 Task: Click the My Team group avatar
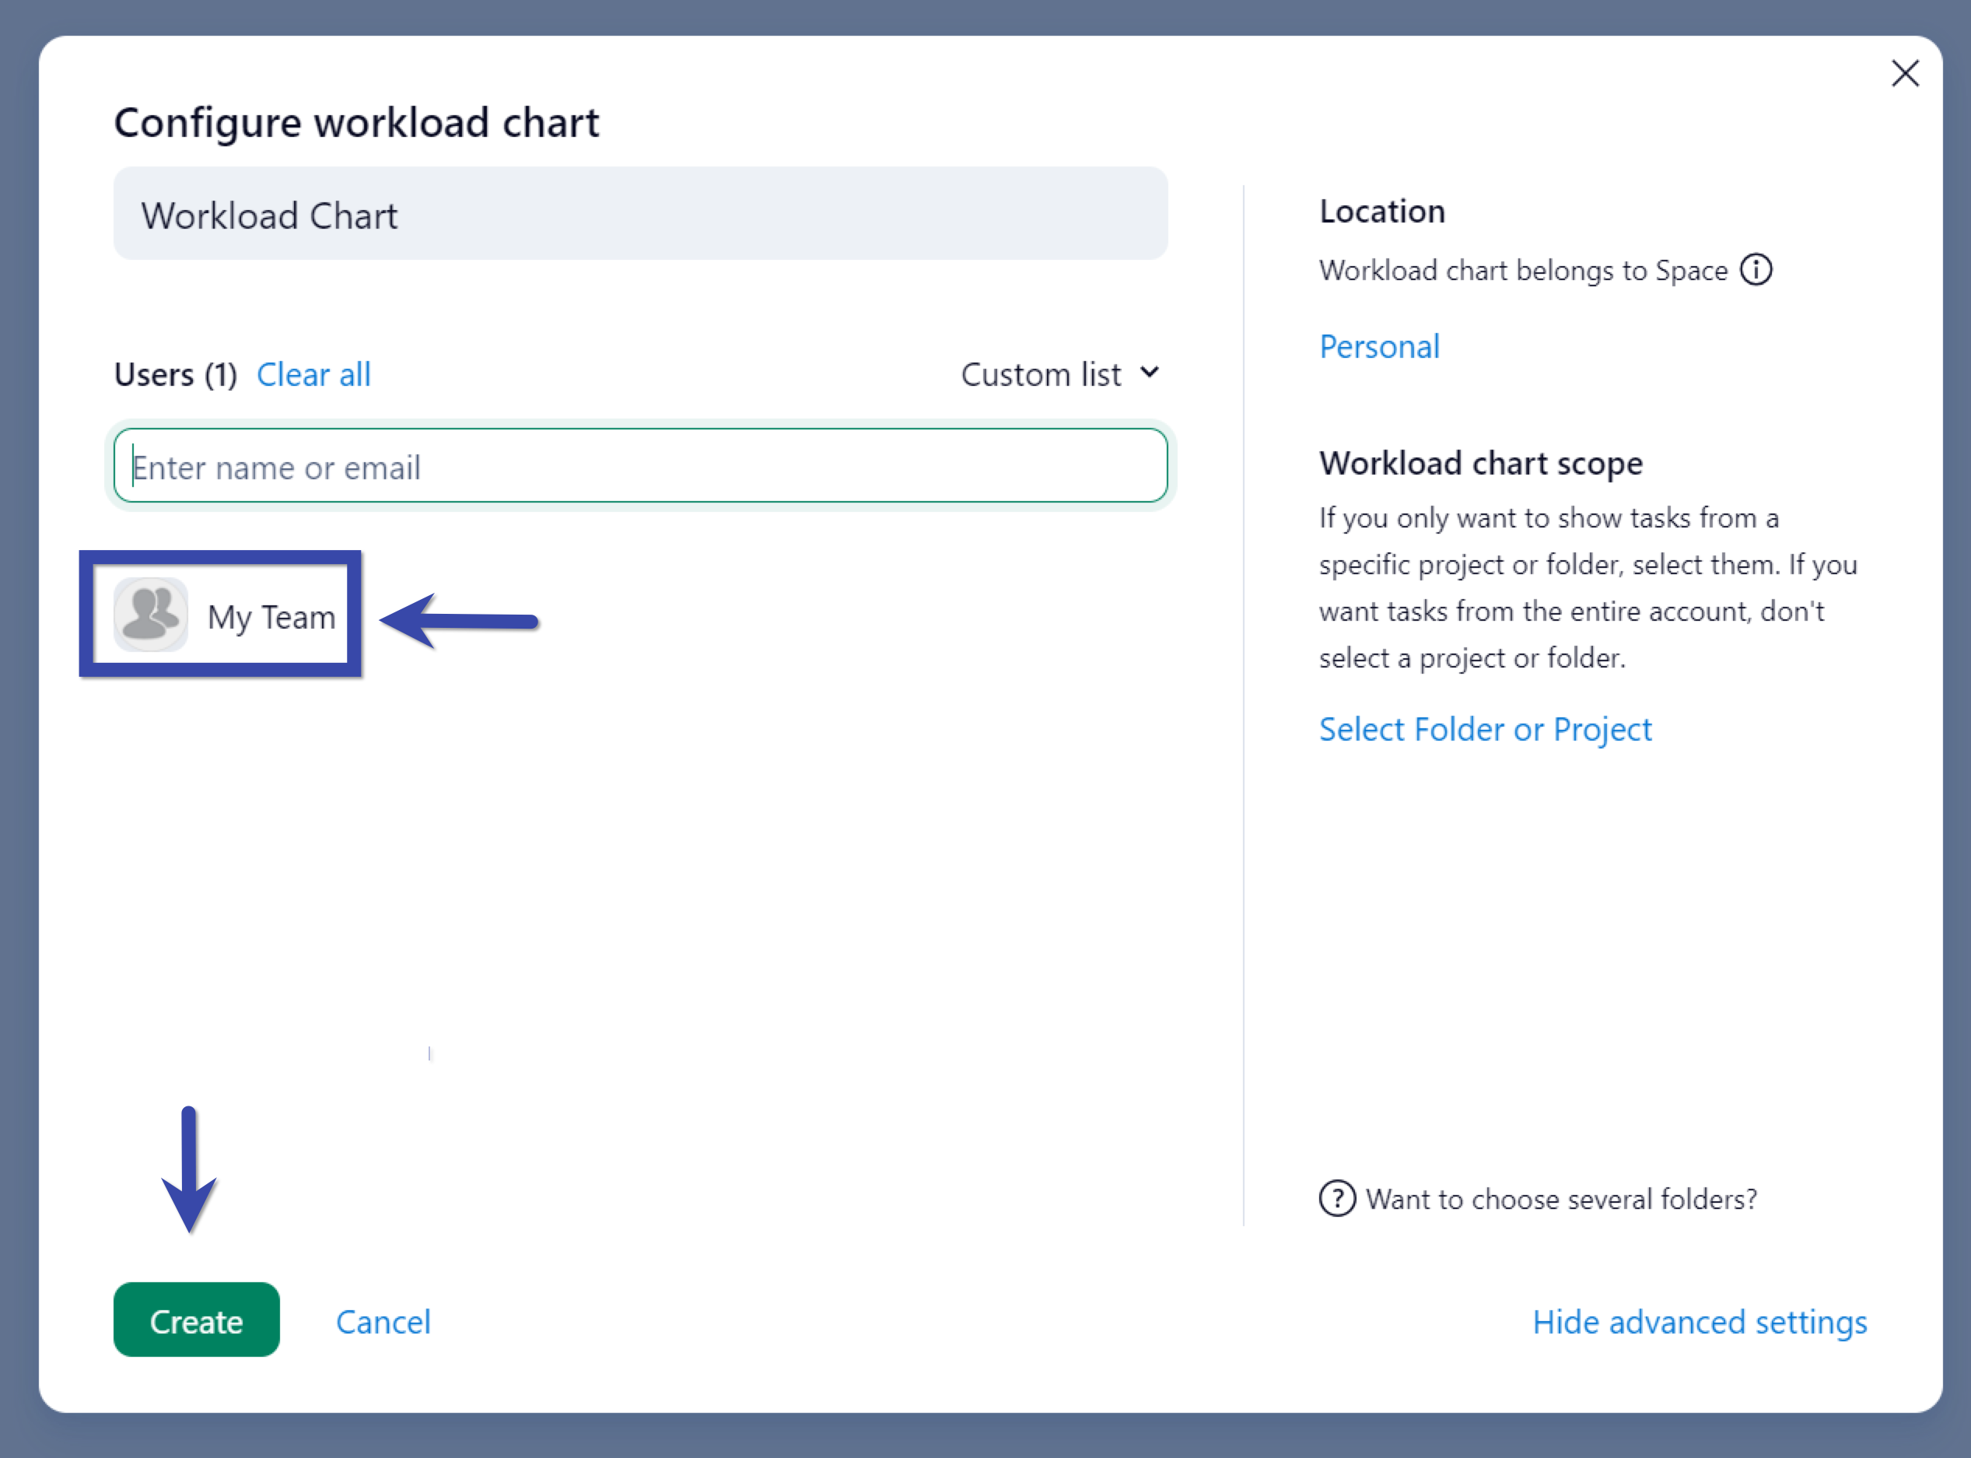(x=151, y=615)
